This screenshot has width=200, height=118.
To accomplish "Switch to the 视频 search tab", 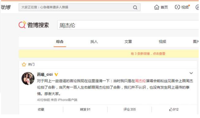I will point(162,42).
